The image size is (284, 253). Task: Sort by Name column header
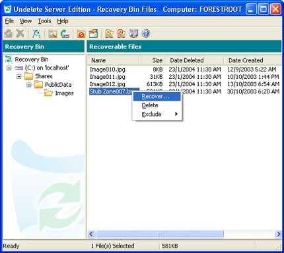(x=113, y=60)
